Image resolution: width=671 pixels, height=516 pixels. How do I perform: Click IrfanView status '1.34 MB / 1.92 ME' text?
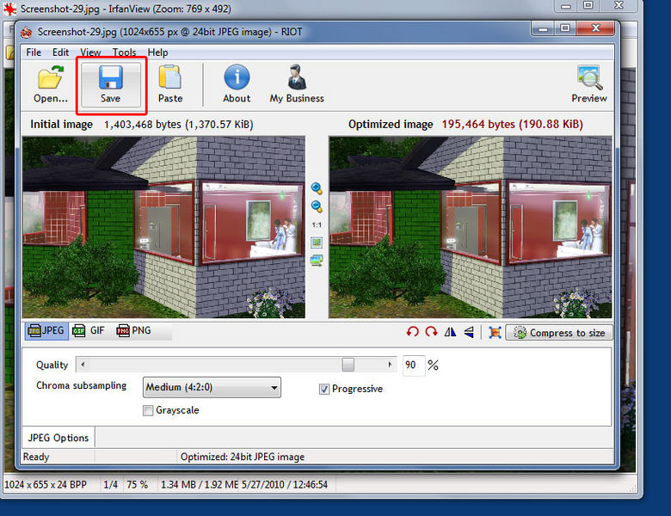coord(200,484)
